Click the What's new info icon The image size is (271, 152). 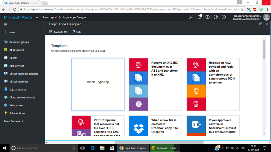6,105
